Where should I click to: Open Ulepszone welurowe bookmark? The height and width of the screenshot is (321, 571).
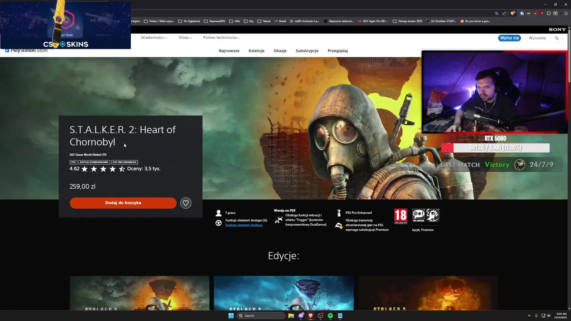[x=339, y=21]
